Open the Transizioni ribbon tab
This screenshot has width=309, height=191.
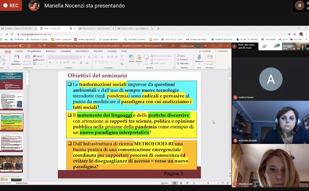click(x=51, y=51)
